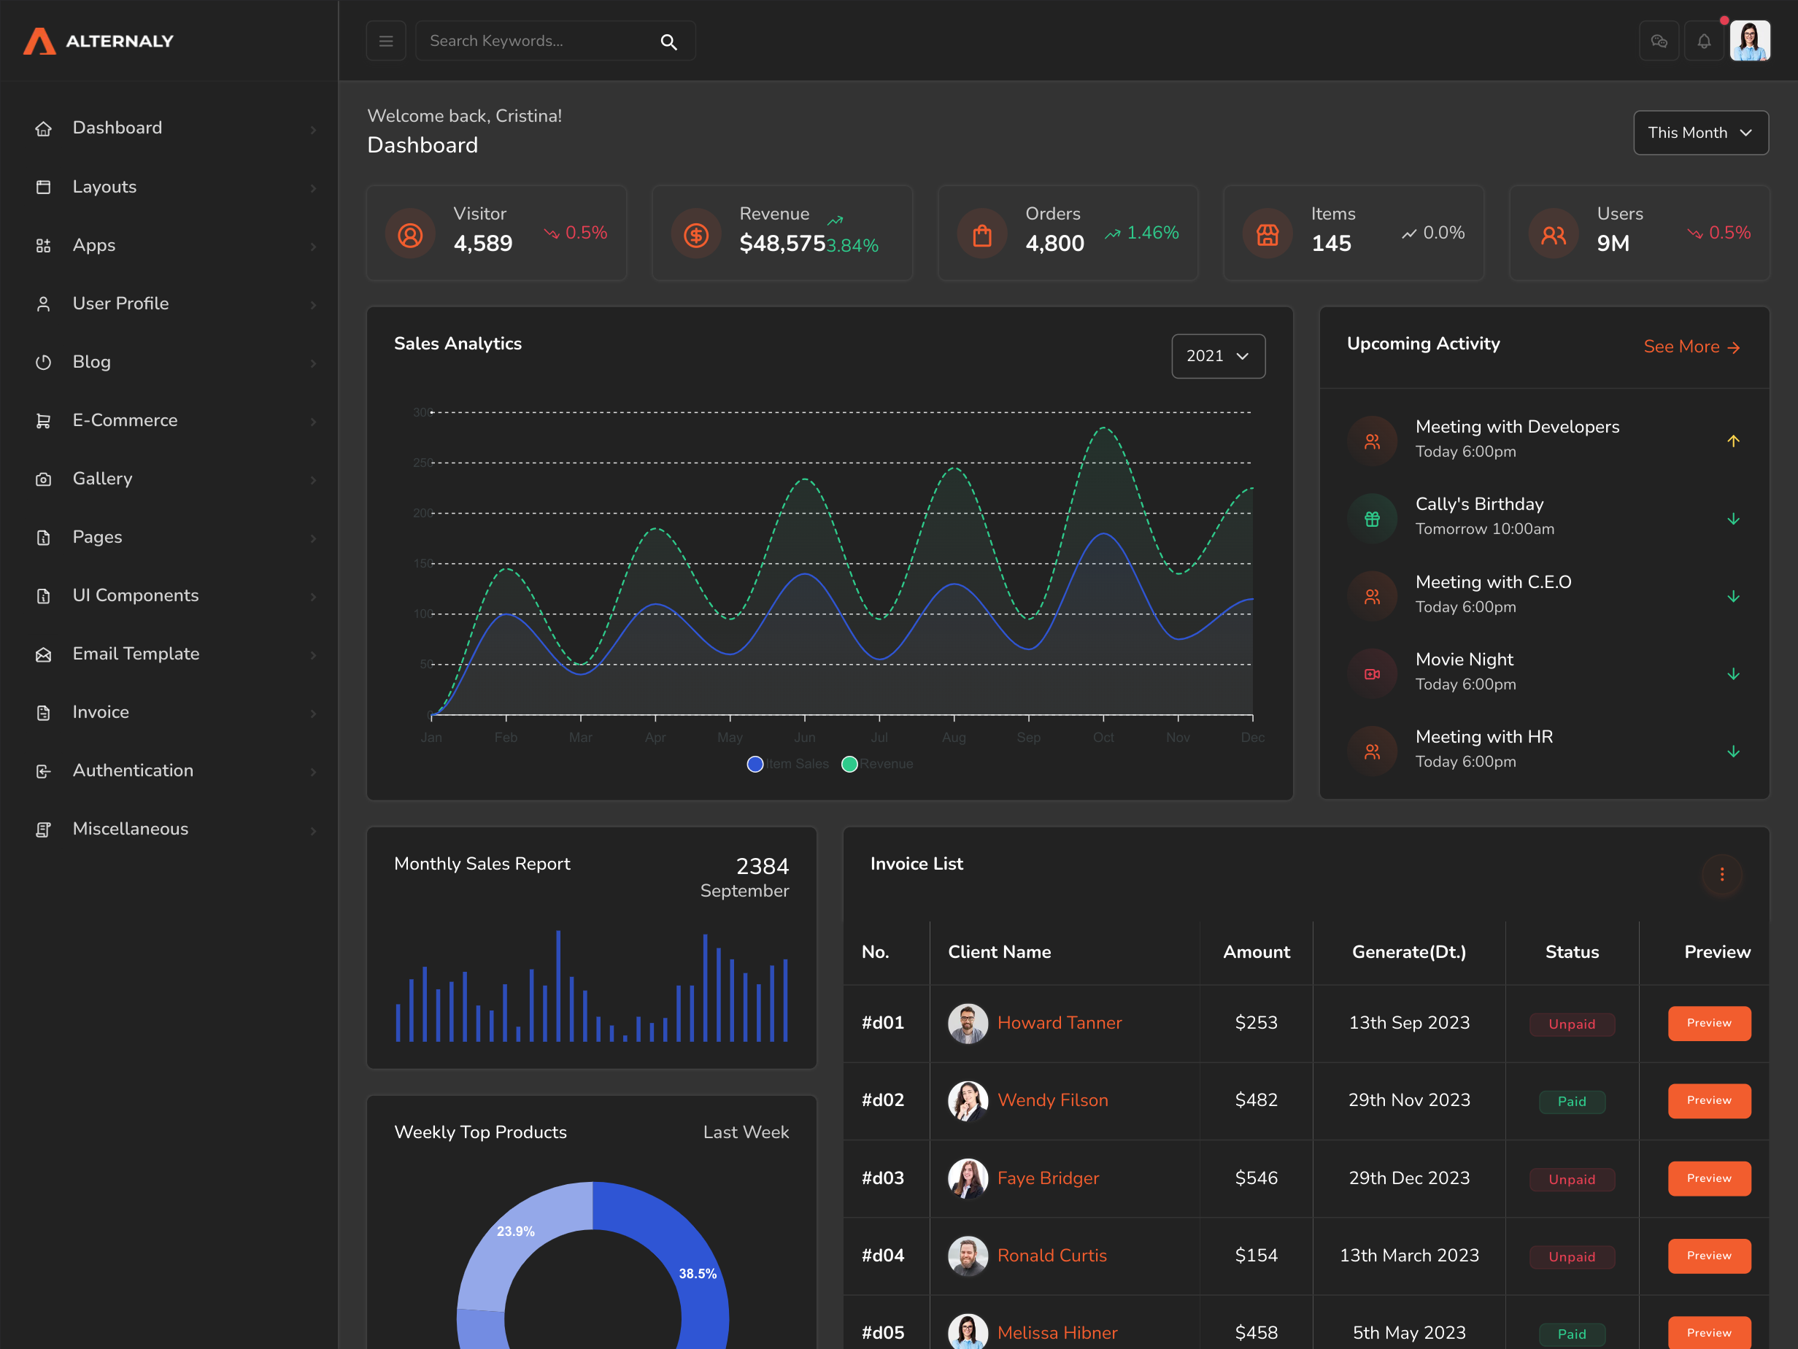Expand the Apps menu chevron
Image resolution: width=1798 pixels, height=1349 pixels.
pyautogui.click(x=313, y=246)
